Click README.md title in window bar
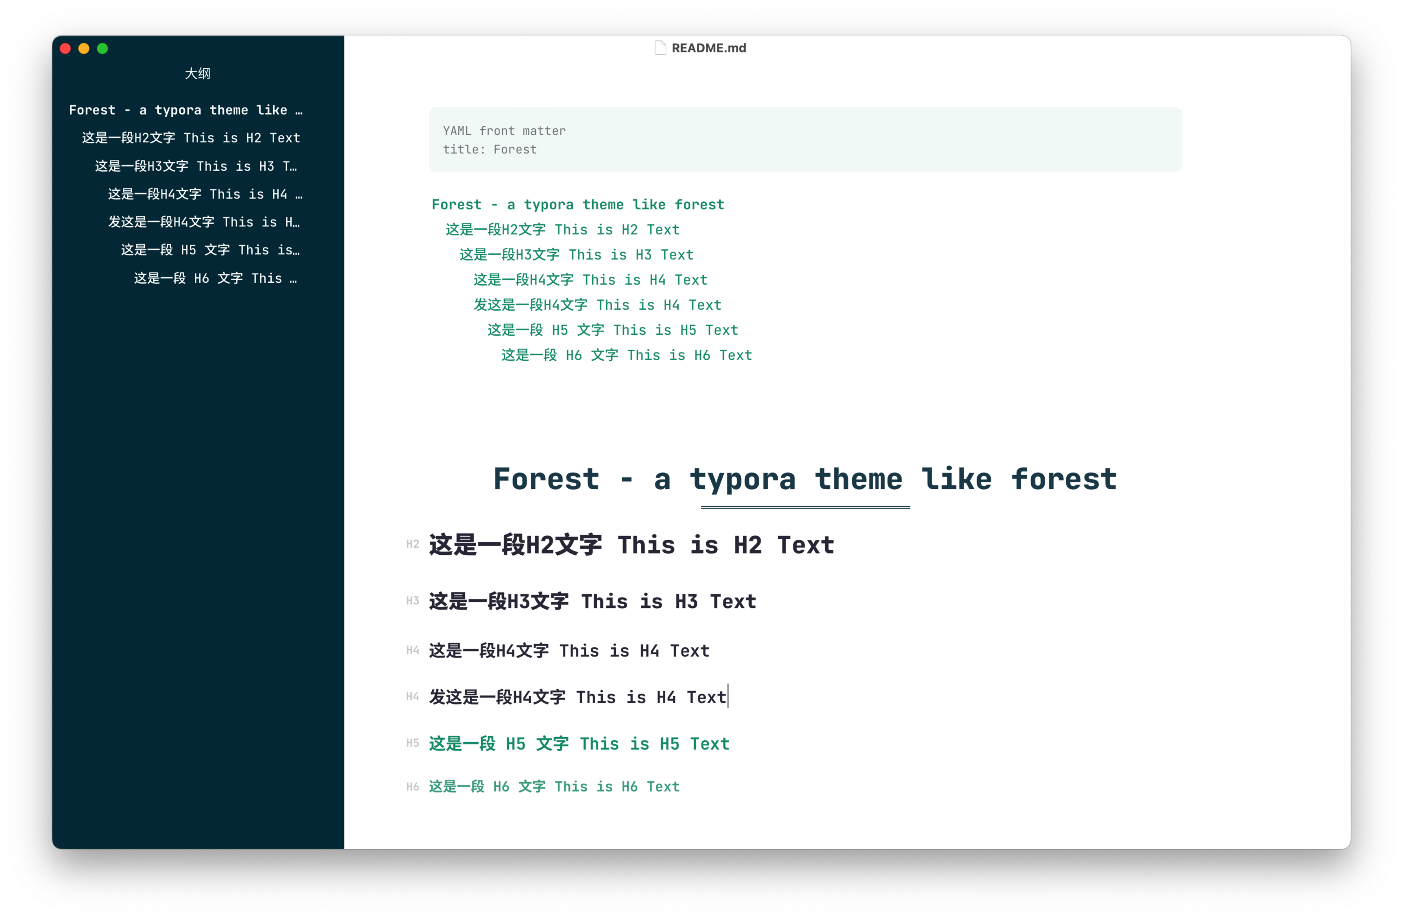 pos(708,48)
